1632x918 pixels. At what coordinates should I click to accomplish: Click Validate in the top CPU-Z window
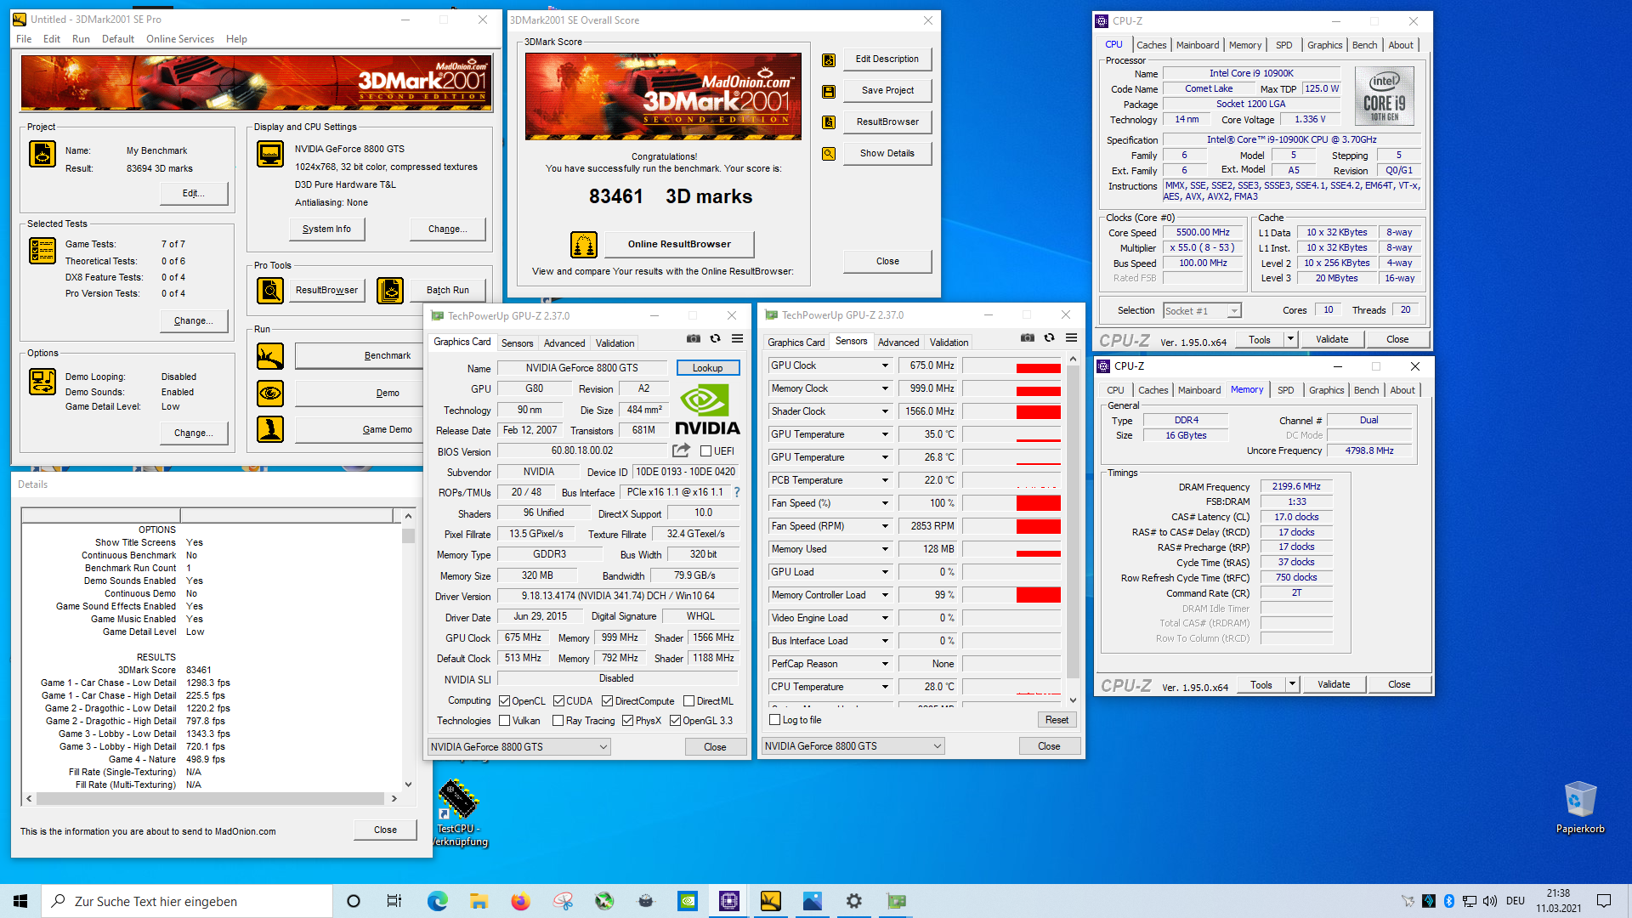(x=1332, y=339)
